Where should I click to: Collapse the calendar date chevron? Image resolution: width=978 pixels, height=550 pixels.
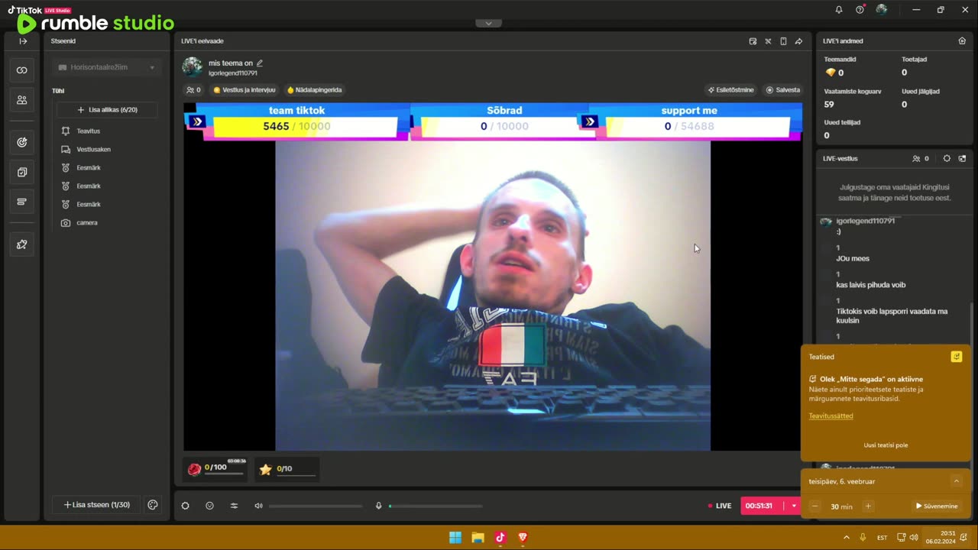pyautogui.click(x=956, y=481)
